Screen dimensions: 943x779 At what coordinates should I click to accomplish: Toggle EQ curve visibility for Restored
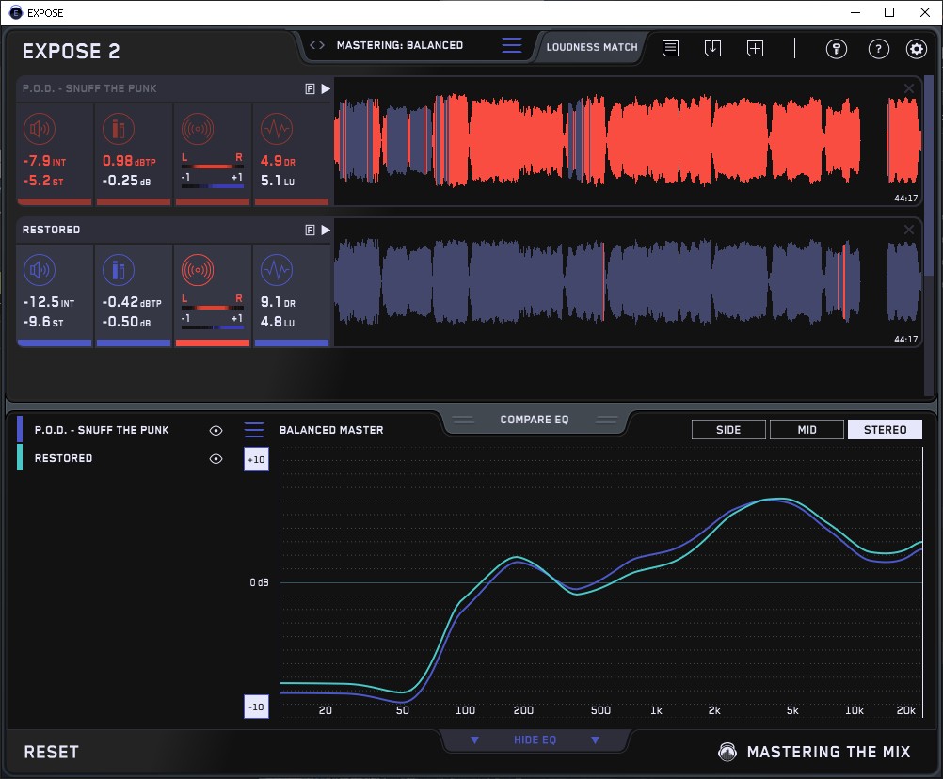pos(216,458)
